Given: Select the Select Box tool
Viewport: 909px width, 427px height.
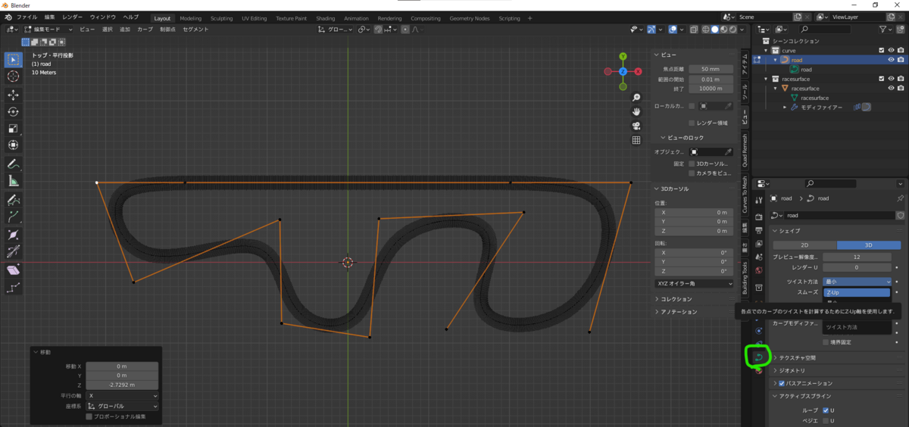Looking at the screenshot, I should [13, 59].
